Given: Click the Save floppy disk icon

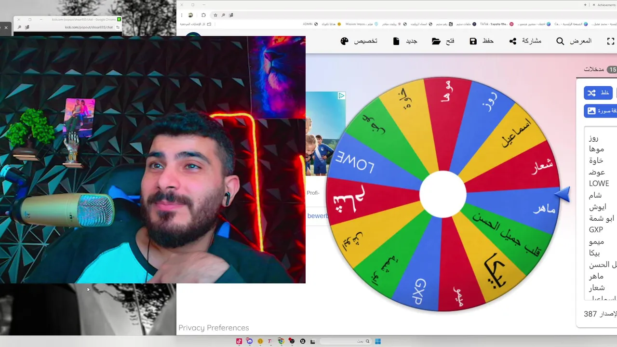Looking at the screenshot, I should (x=473, y=41).
